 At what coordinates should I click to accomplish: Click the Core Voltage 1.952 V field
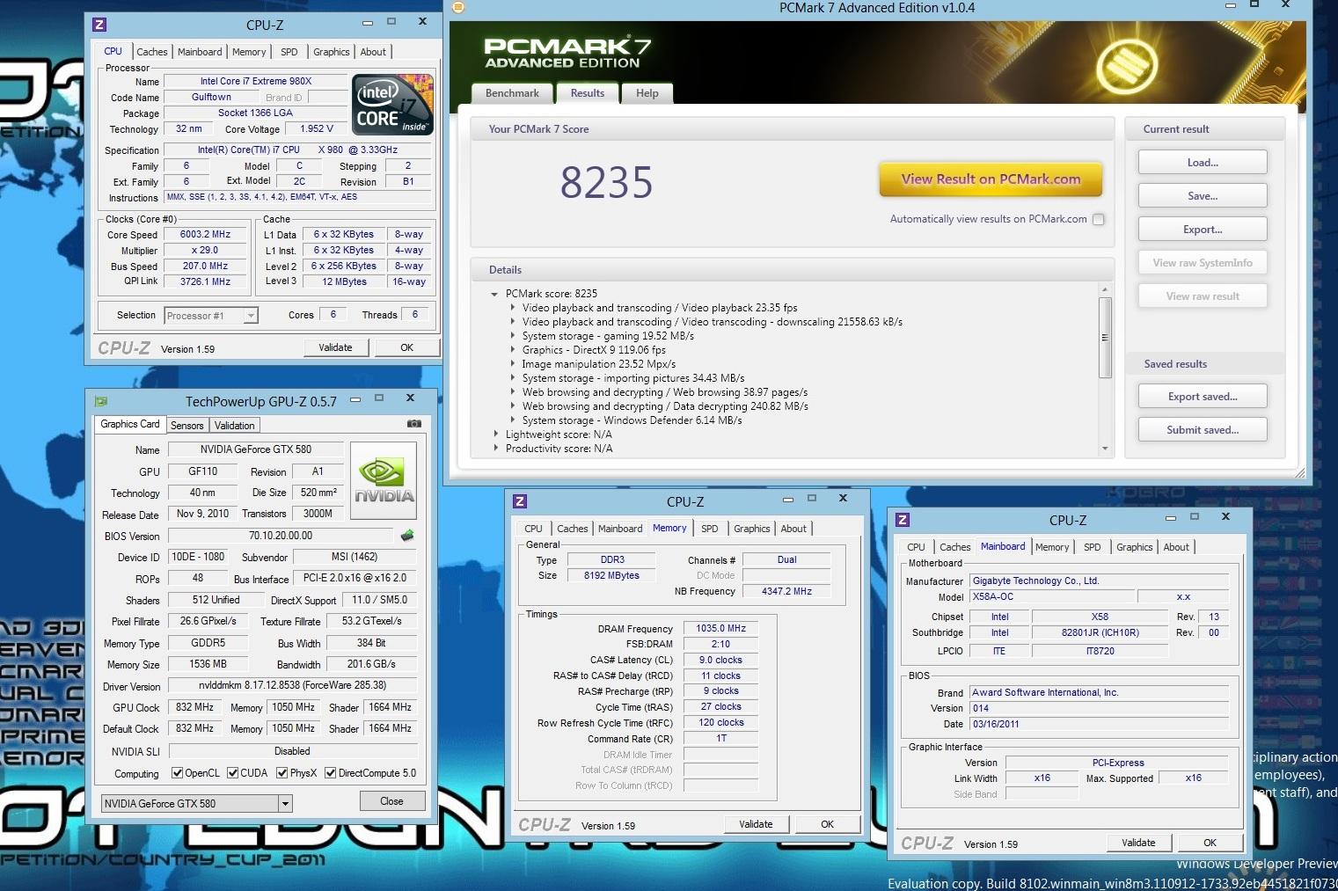[x=317, y=128]
